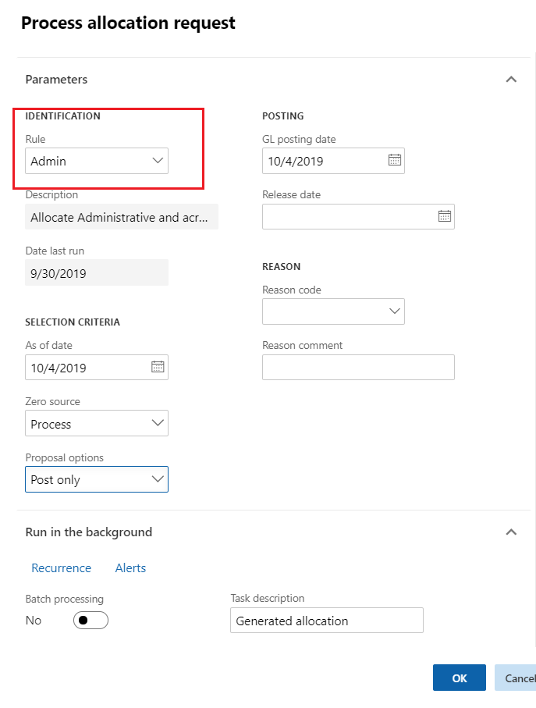536x708 pixels.
Task: Expand the Reason code dropdown
Action: [394, 311]
